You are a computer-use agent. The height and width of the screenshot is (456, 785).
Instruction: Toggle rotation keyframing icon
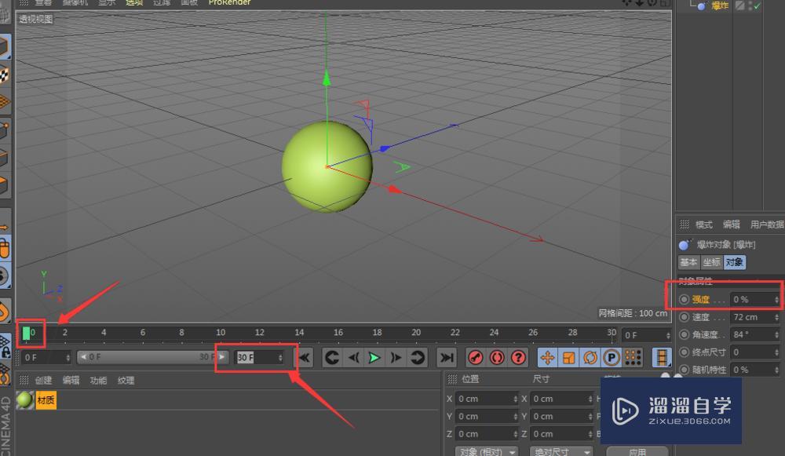(590, 357)
